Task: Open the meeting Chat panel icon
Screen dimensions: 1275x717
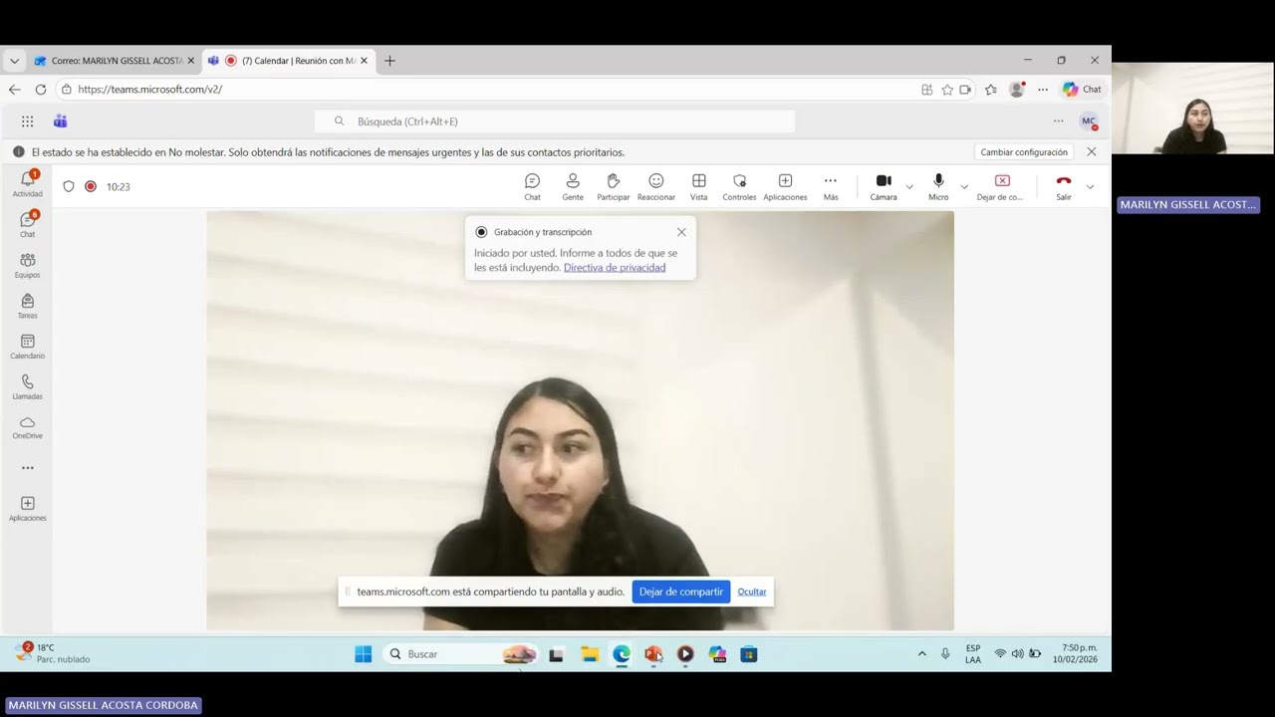Action: click(x=532, y=186)
